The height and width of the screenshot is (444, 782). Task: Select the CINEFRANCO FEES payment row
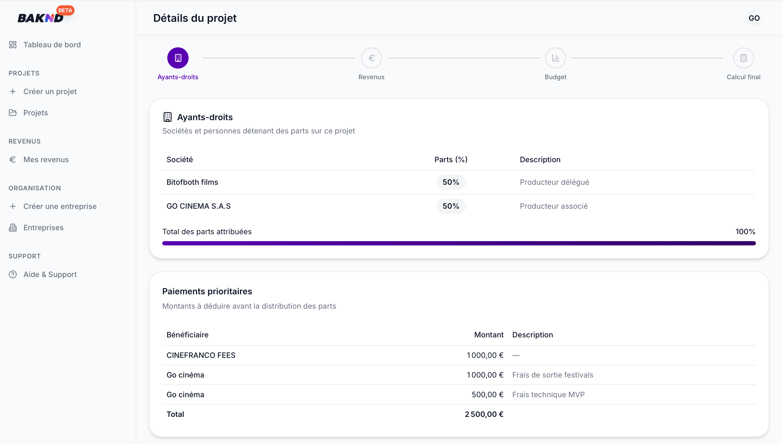click(x=459, y=355)
